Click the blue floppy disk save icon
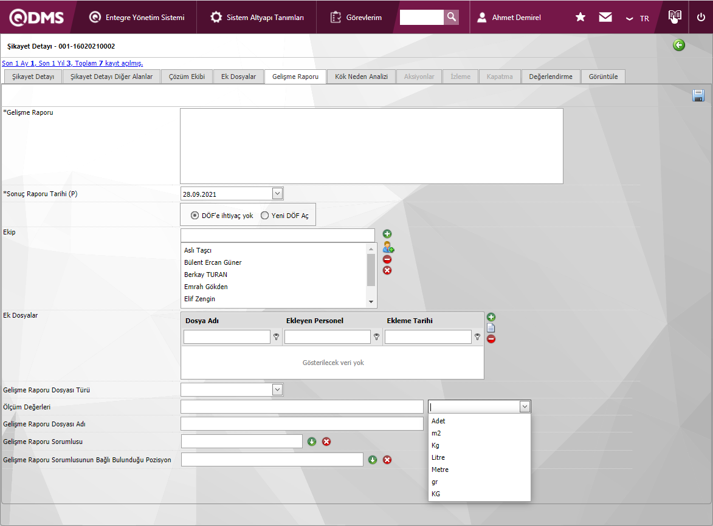The image size is (713, 526). point(698,95)
